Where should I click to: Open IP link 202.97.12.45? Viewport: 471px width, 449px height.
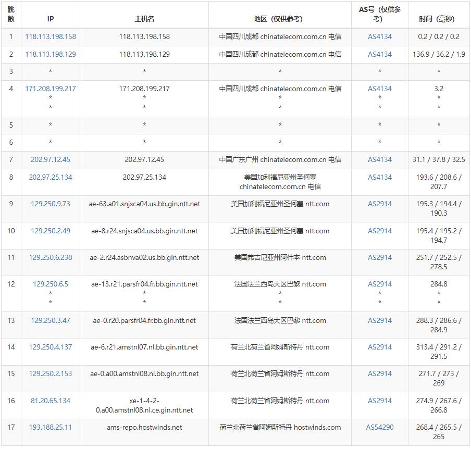click(51, 159)
